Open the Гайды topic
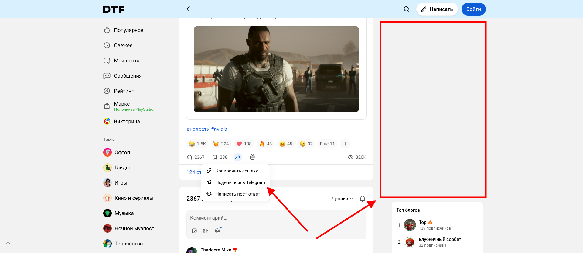 coord(117,168)
